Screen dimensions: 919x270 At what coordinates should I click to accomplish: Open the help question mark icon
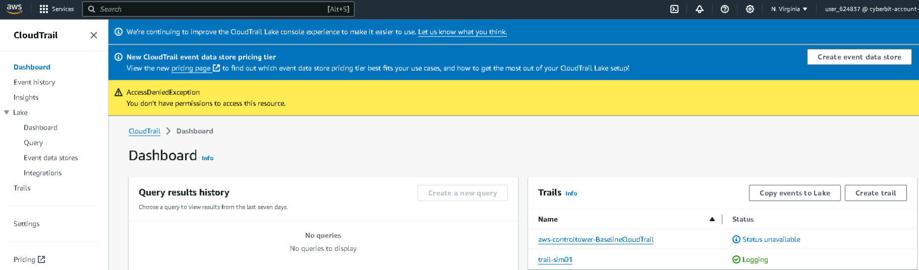click(725, 9)
